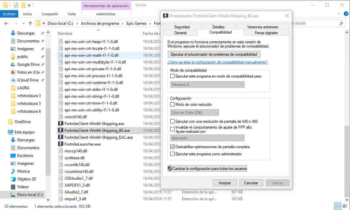This screenshot has width=350, height=210.
Task: Click Cambiar la configuración para todos los usuarios
Action: coord(207,169)
